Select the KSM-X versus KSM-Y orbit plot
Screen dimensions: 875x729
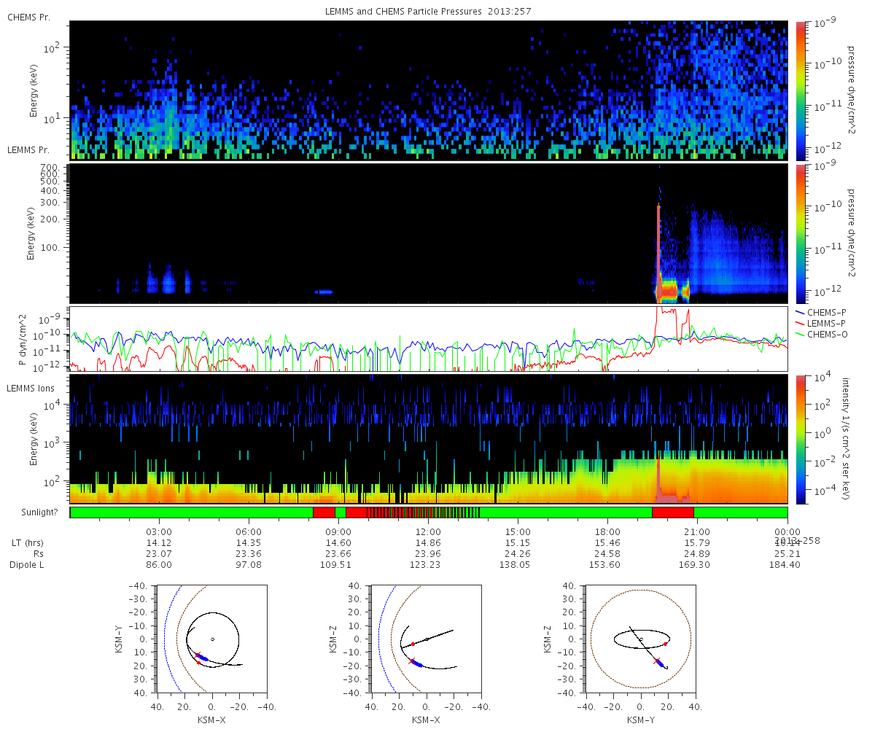(x=212, y=639)
